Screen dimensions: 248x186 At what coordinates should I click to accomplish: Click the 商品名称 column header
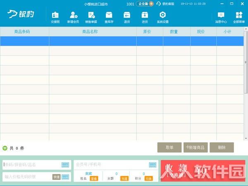tap(93, 32)
